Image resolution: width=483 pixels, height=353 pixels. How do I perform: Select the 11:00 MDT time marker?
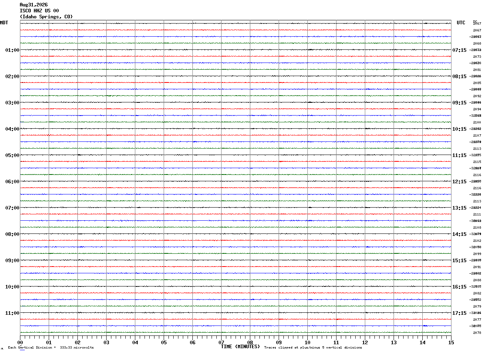click(12, 313)
